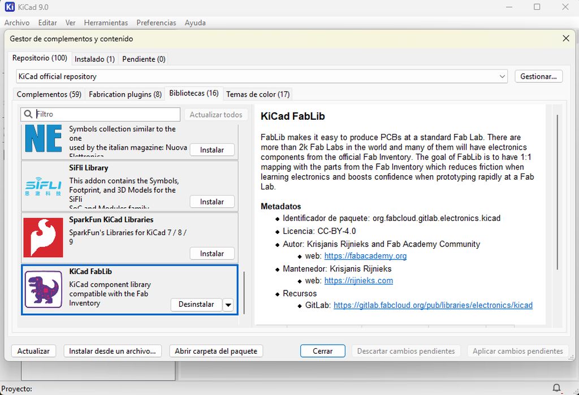
Task: Click Abrir carpeta del paquete button
Action: (216, 351)
